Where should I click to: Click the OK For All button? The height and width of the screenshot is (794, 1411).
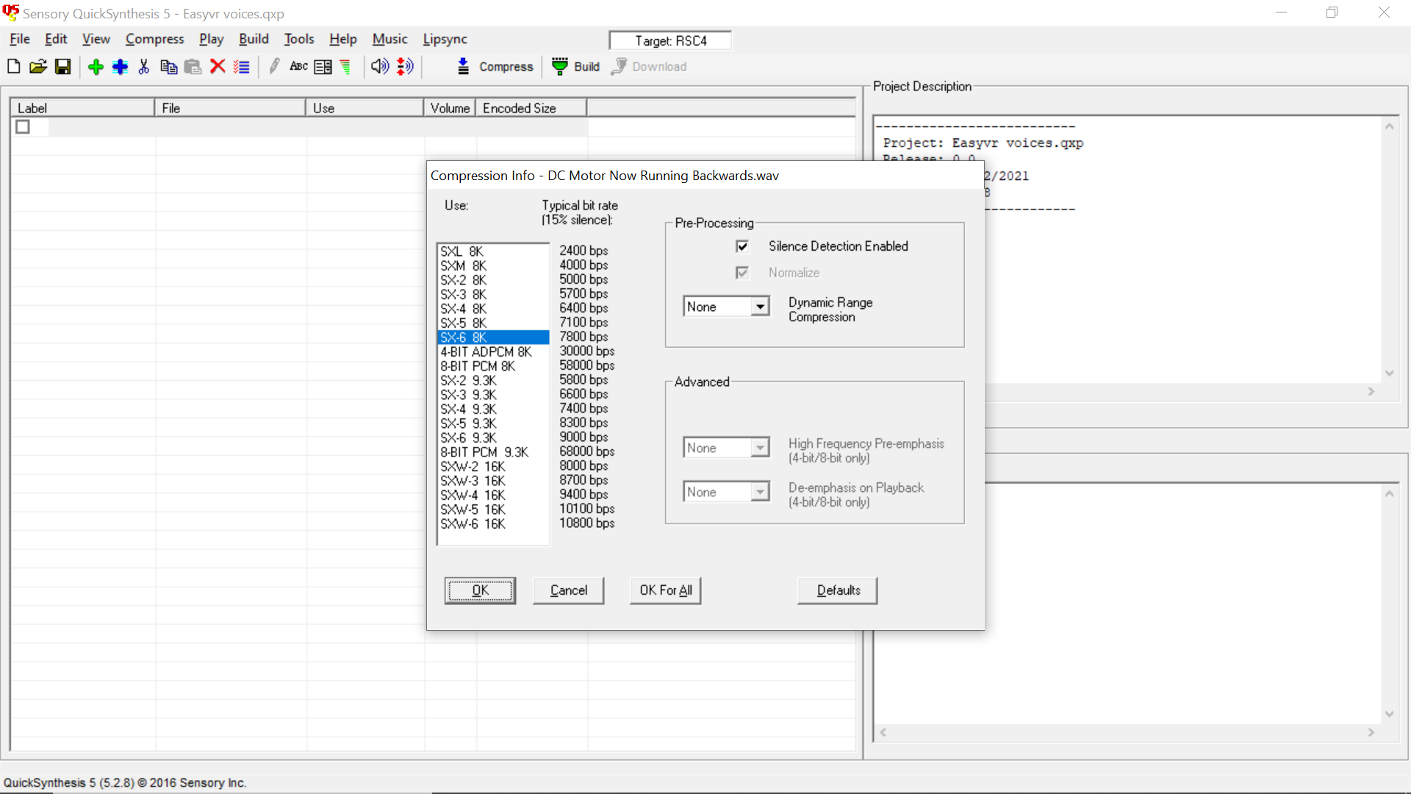[x=665, y=590]
